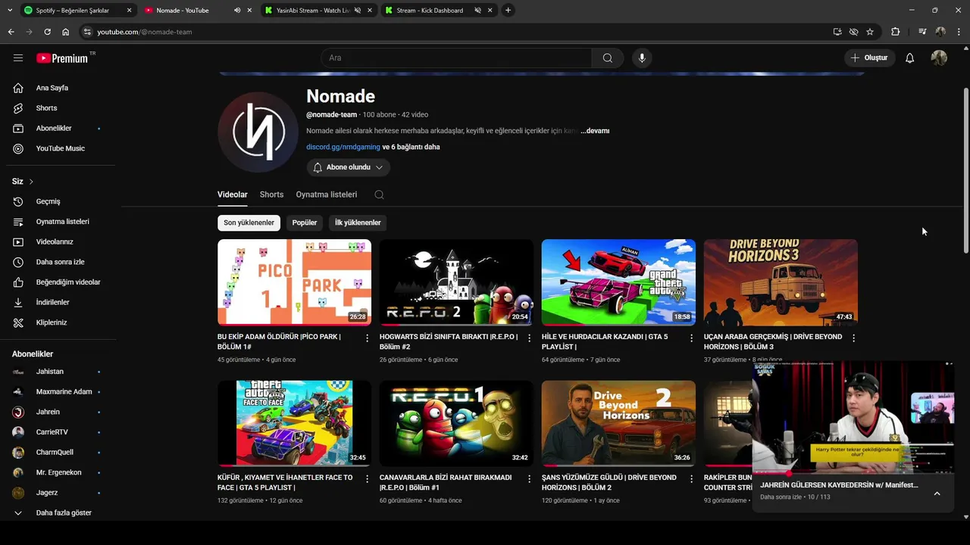Click the page vertical scrollbar
This screenshot has height=545, width=970.
point(965,170)
